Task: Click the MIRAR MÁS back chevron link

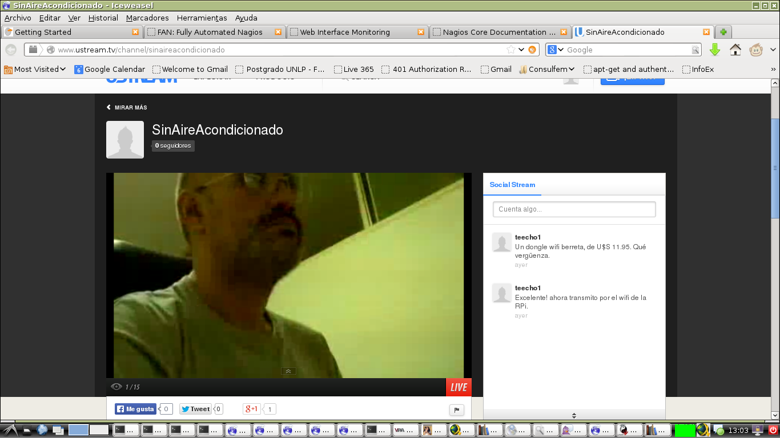Action: [x=127, y=107]
